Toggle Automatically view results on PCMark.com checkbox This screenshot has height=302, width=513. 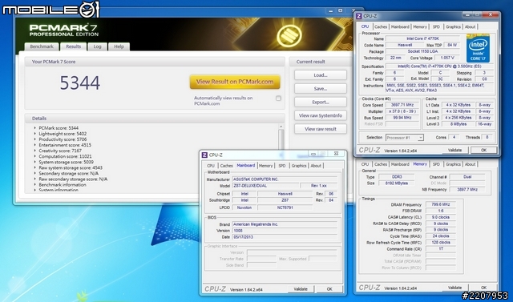278,98
